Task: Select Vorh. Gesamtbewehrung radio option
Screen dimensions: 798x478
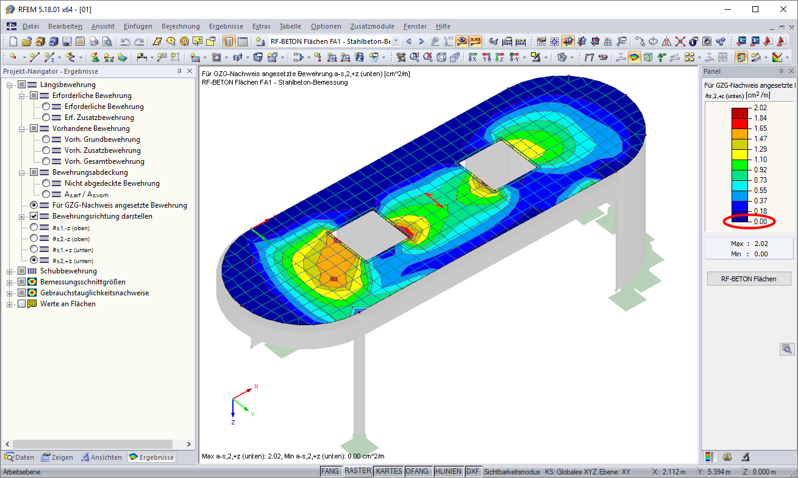Action: coord(46,161)
